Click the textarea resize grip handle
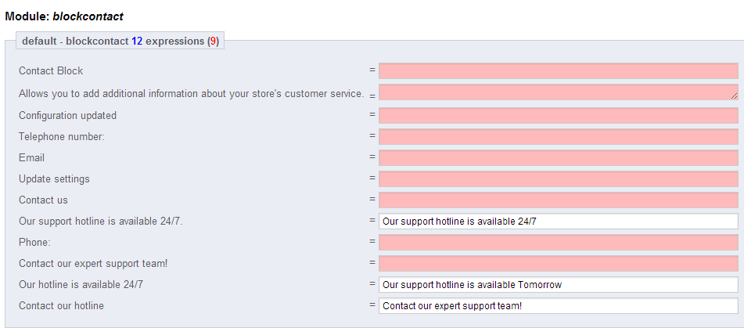The image size is (744, 328). pyautogui.click(x=734, y=96)
